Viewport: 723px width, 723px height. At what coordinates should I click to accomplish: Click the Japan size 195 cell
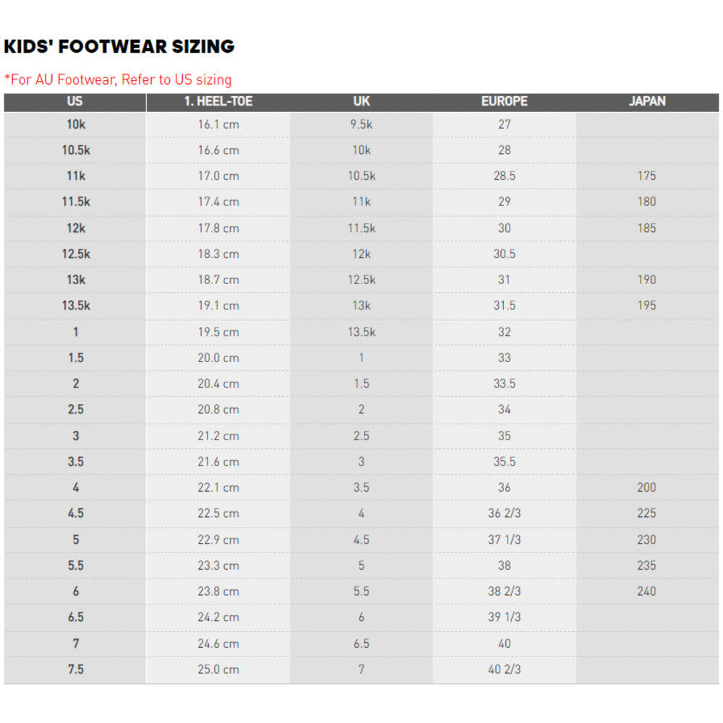tap(647, 305)
